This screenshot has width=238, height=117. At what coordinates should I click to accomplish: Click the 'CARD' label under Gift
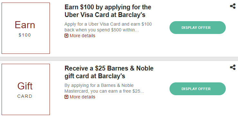25,96
